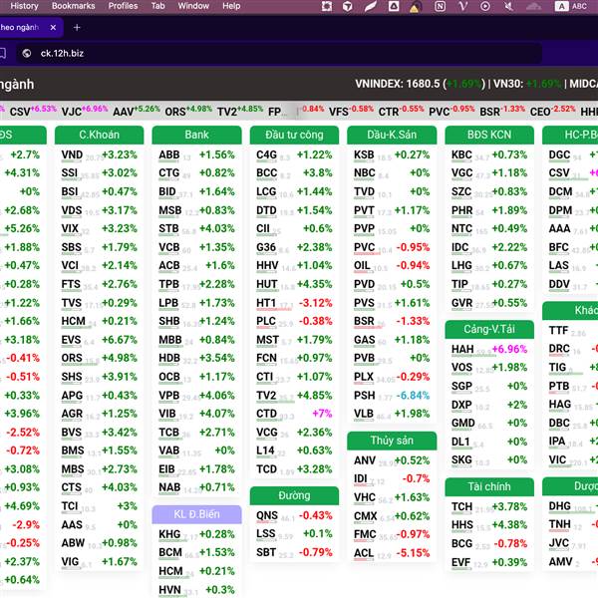Select the VAB +0% row

pos(196,450)
